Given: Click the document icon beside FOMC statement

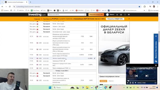Looking at the screenshot, I should (x=64, y=61).
